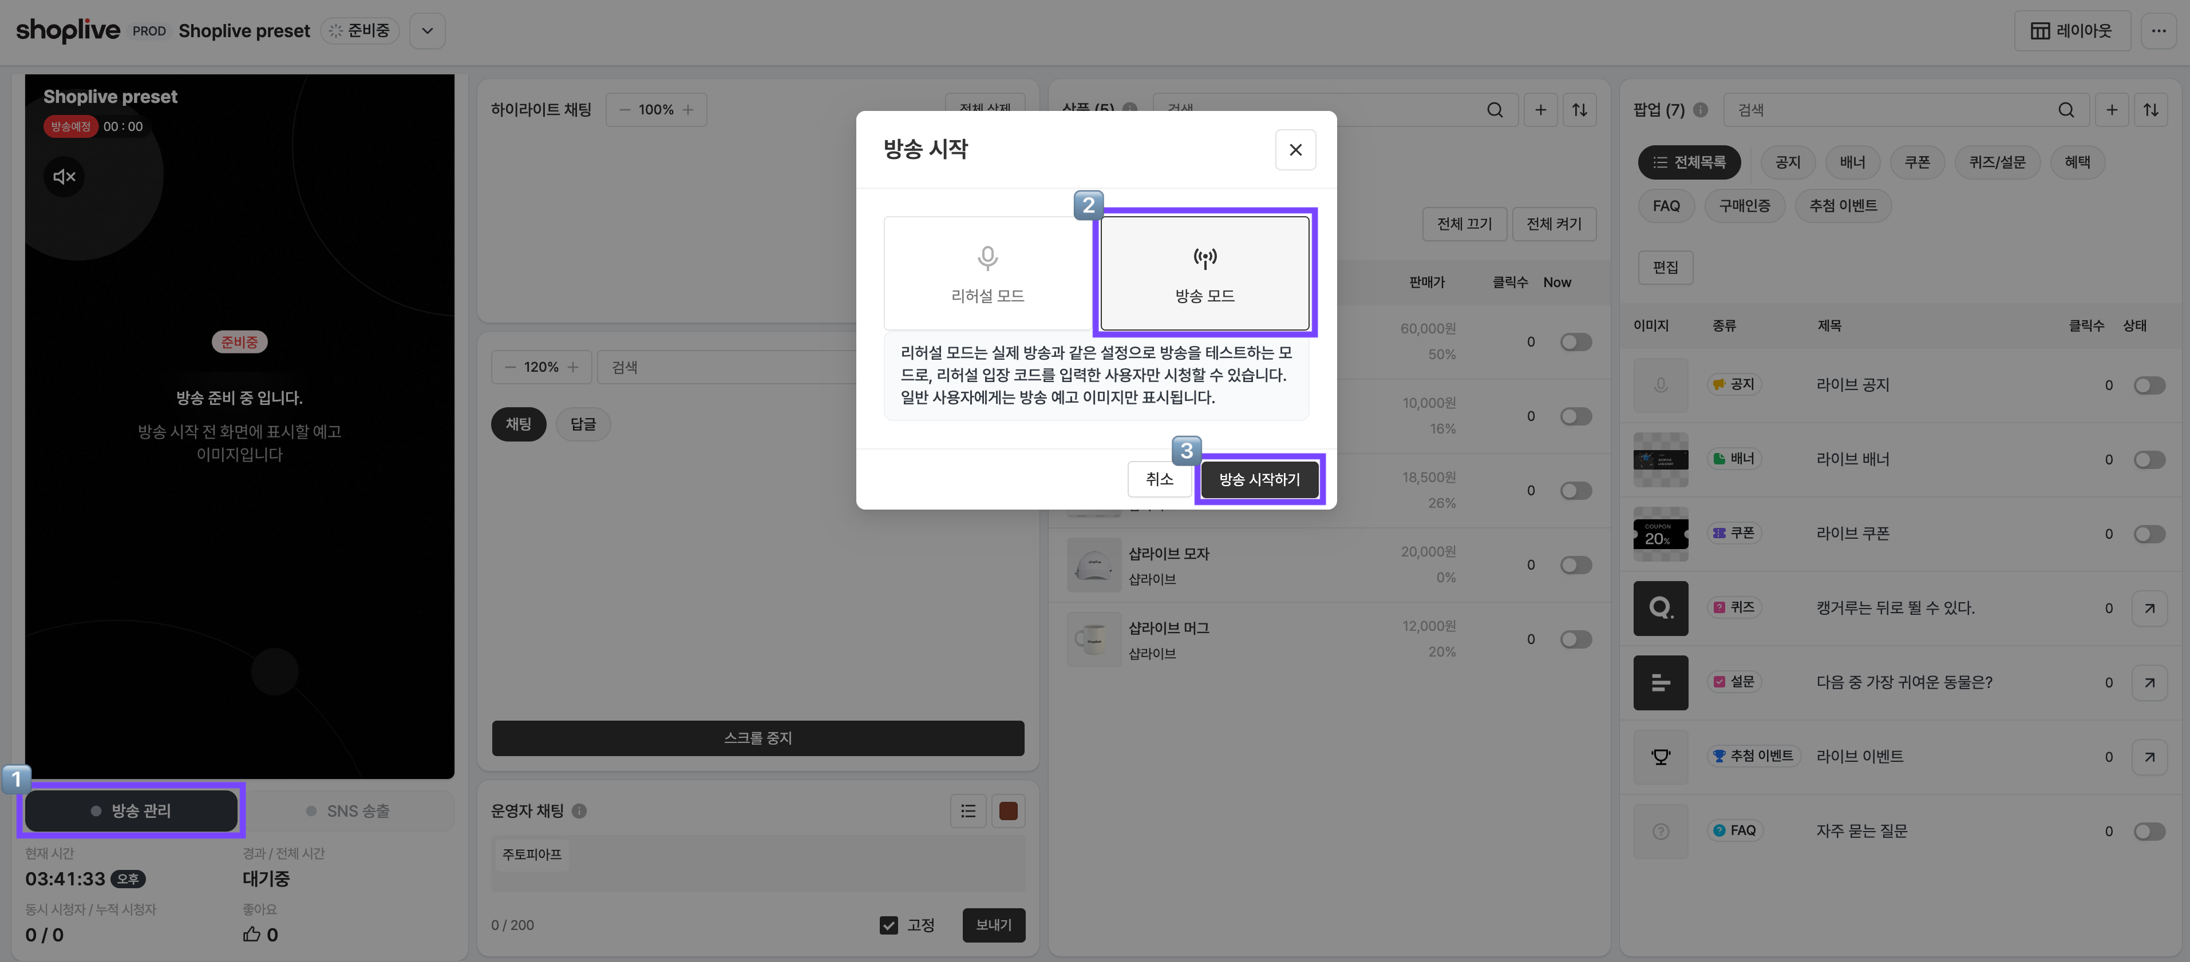2190x962 pixels.
Task: Toggle 샵라이브 머그 Now switch
Action: coord(1575,639)
